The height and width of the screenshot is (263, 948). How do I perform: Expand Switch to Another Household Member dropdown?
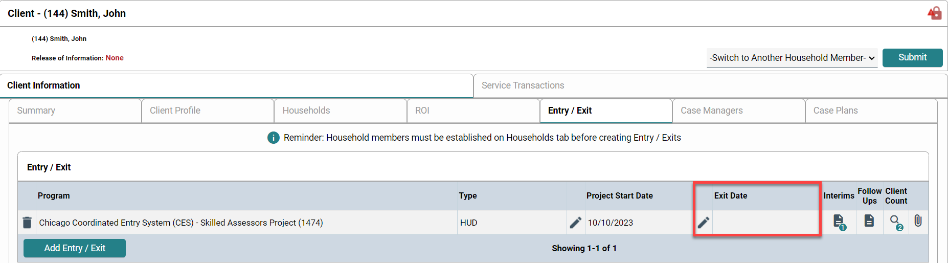click(x=792, y=58)
